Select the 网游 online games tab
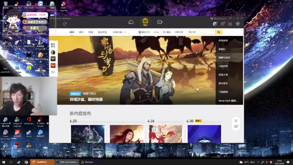The height and width of the screenshot is (165, 293). (91, 32)
